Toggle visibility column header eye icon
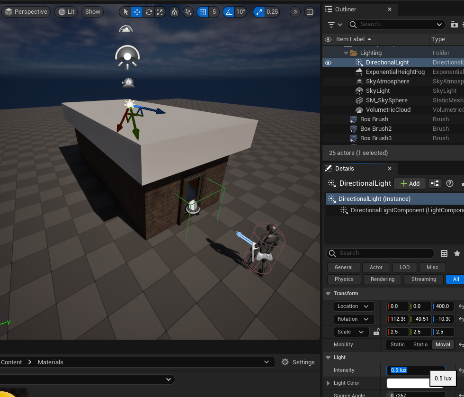 328,39
